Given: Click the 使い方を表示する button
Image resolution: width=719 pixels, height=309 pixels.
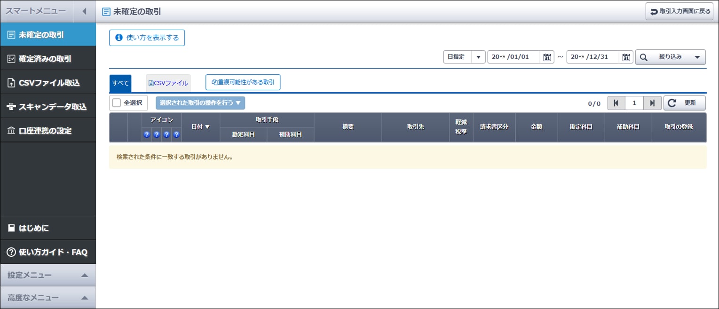Looking at the screenshot, I should 147,38.
